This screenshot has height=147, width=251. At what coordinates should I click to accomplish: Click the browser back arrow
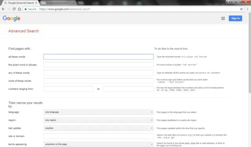pyautogui.click(x=3, y=9)
